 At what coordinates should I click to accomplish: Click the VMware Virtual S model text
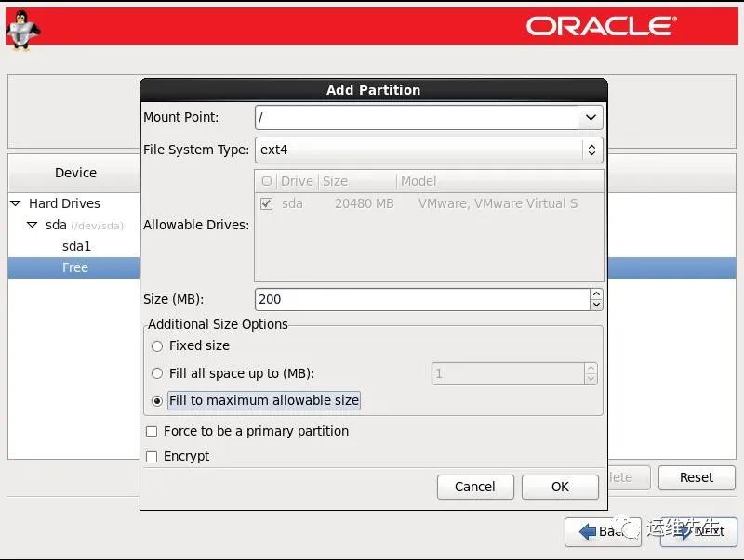(498, 203)
